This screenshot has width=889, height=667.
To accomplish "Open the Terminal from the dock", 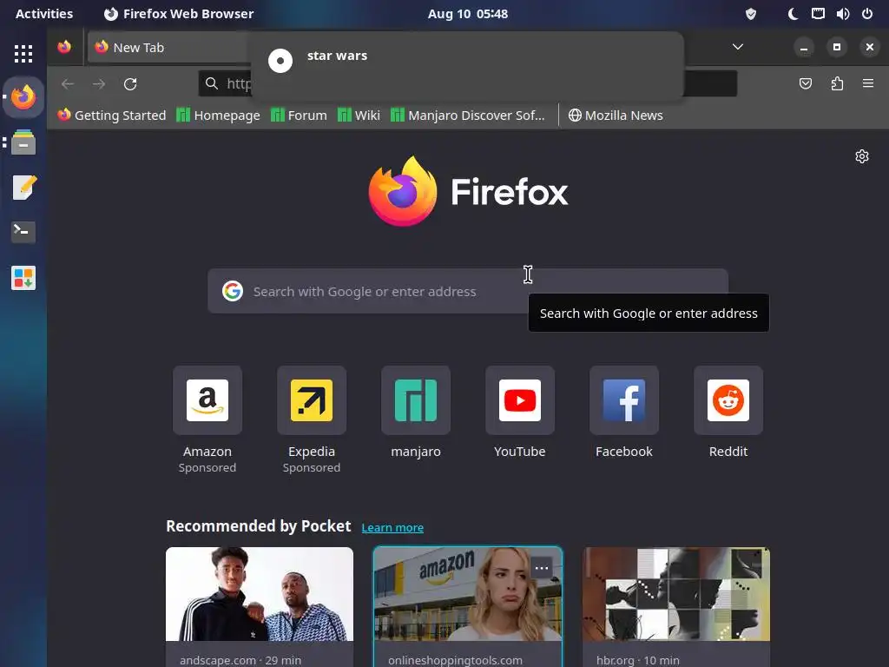I will tap(23, 232).
